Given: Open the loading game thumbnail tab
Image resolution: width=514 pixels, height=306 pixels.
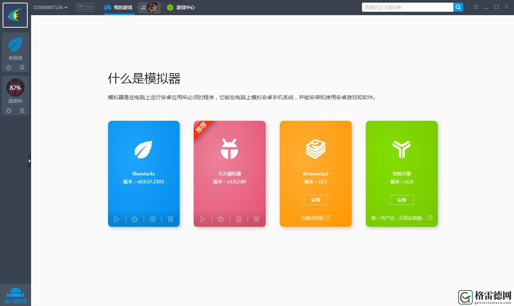Looking at the screenshot, I should tap(153, 7).
